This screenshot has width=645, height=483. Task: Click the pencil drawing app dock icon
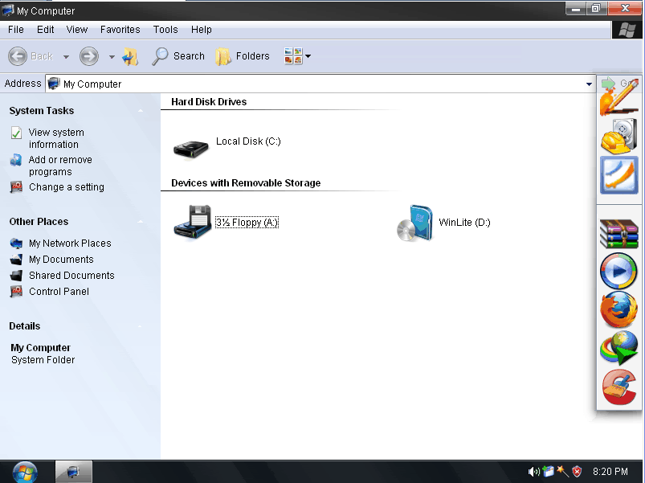click(x=618, y=98)
